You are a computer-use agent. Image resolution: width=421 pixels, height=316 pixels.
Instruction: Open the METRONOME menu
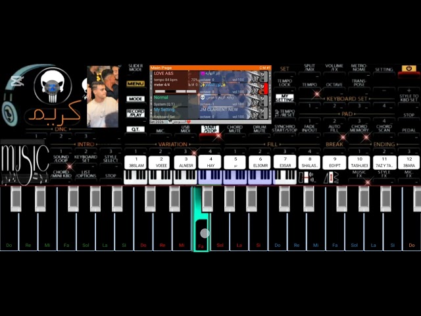pyautogui.click(x=359, y=67)
